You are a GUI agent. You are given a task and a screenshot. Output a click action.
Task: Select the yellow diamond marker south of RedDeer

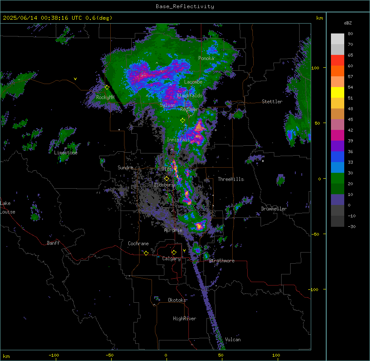coord(182,120)
